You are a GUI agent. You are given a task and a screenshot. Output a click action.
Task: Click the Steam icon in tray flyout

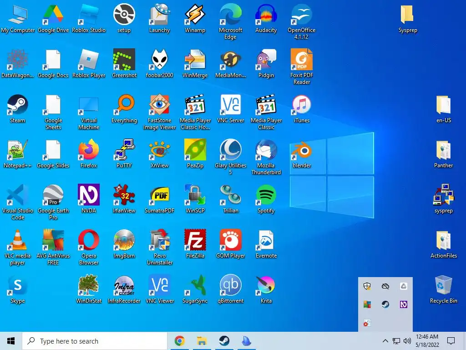[385, 304]
